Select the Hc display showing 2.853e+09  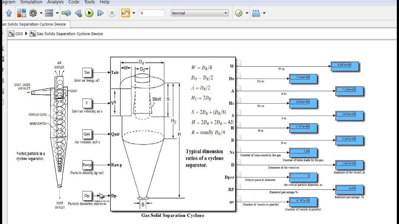[x=303, y=103]
